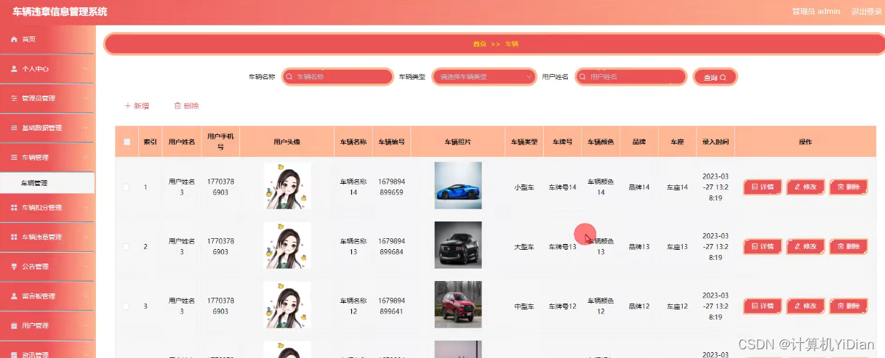The width and height of the screenshot is (885, 358).
Task: Open the 车辆类型 dropdown selector
Action: pyautogui.click(x=484, y=76)
